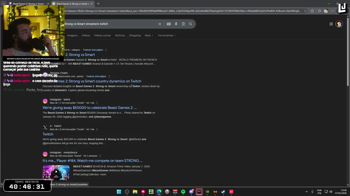Switch to the first Beast Games browser tab
The width and height of the screenshot is (350, 196).
[x=28, y=4]
